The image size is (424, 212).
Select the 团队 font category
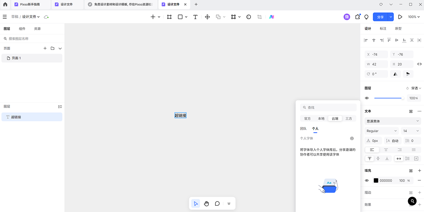coord(303,129)
